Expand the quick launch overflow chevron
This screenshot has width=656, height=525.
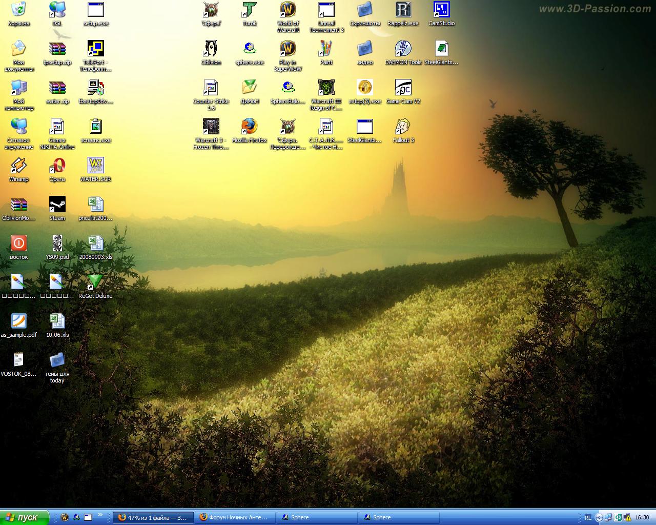pos(100,514)
